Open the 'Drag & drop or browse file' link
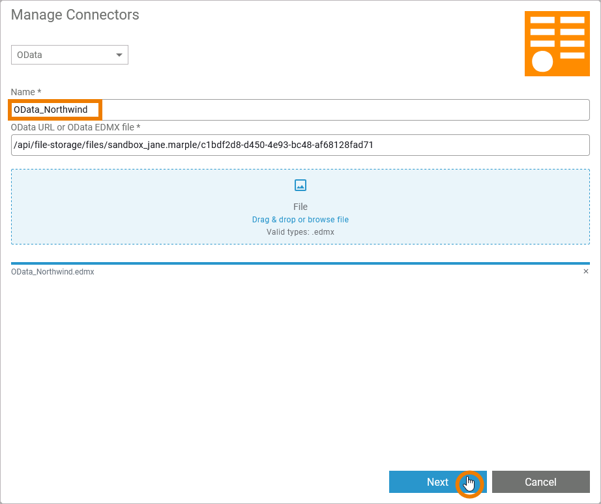 (x=300, y=220)
